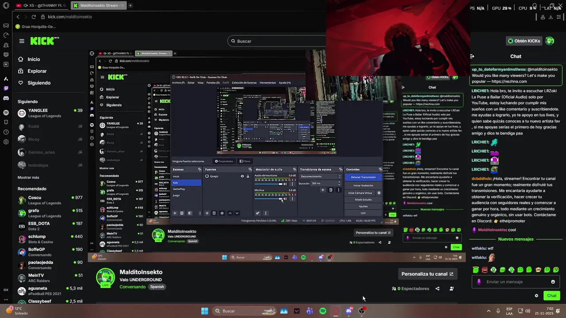
Task: Switch to the XS - @ITHANNY browser tab
Action: 41,5
